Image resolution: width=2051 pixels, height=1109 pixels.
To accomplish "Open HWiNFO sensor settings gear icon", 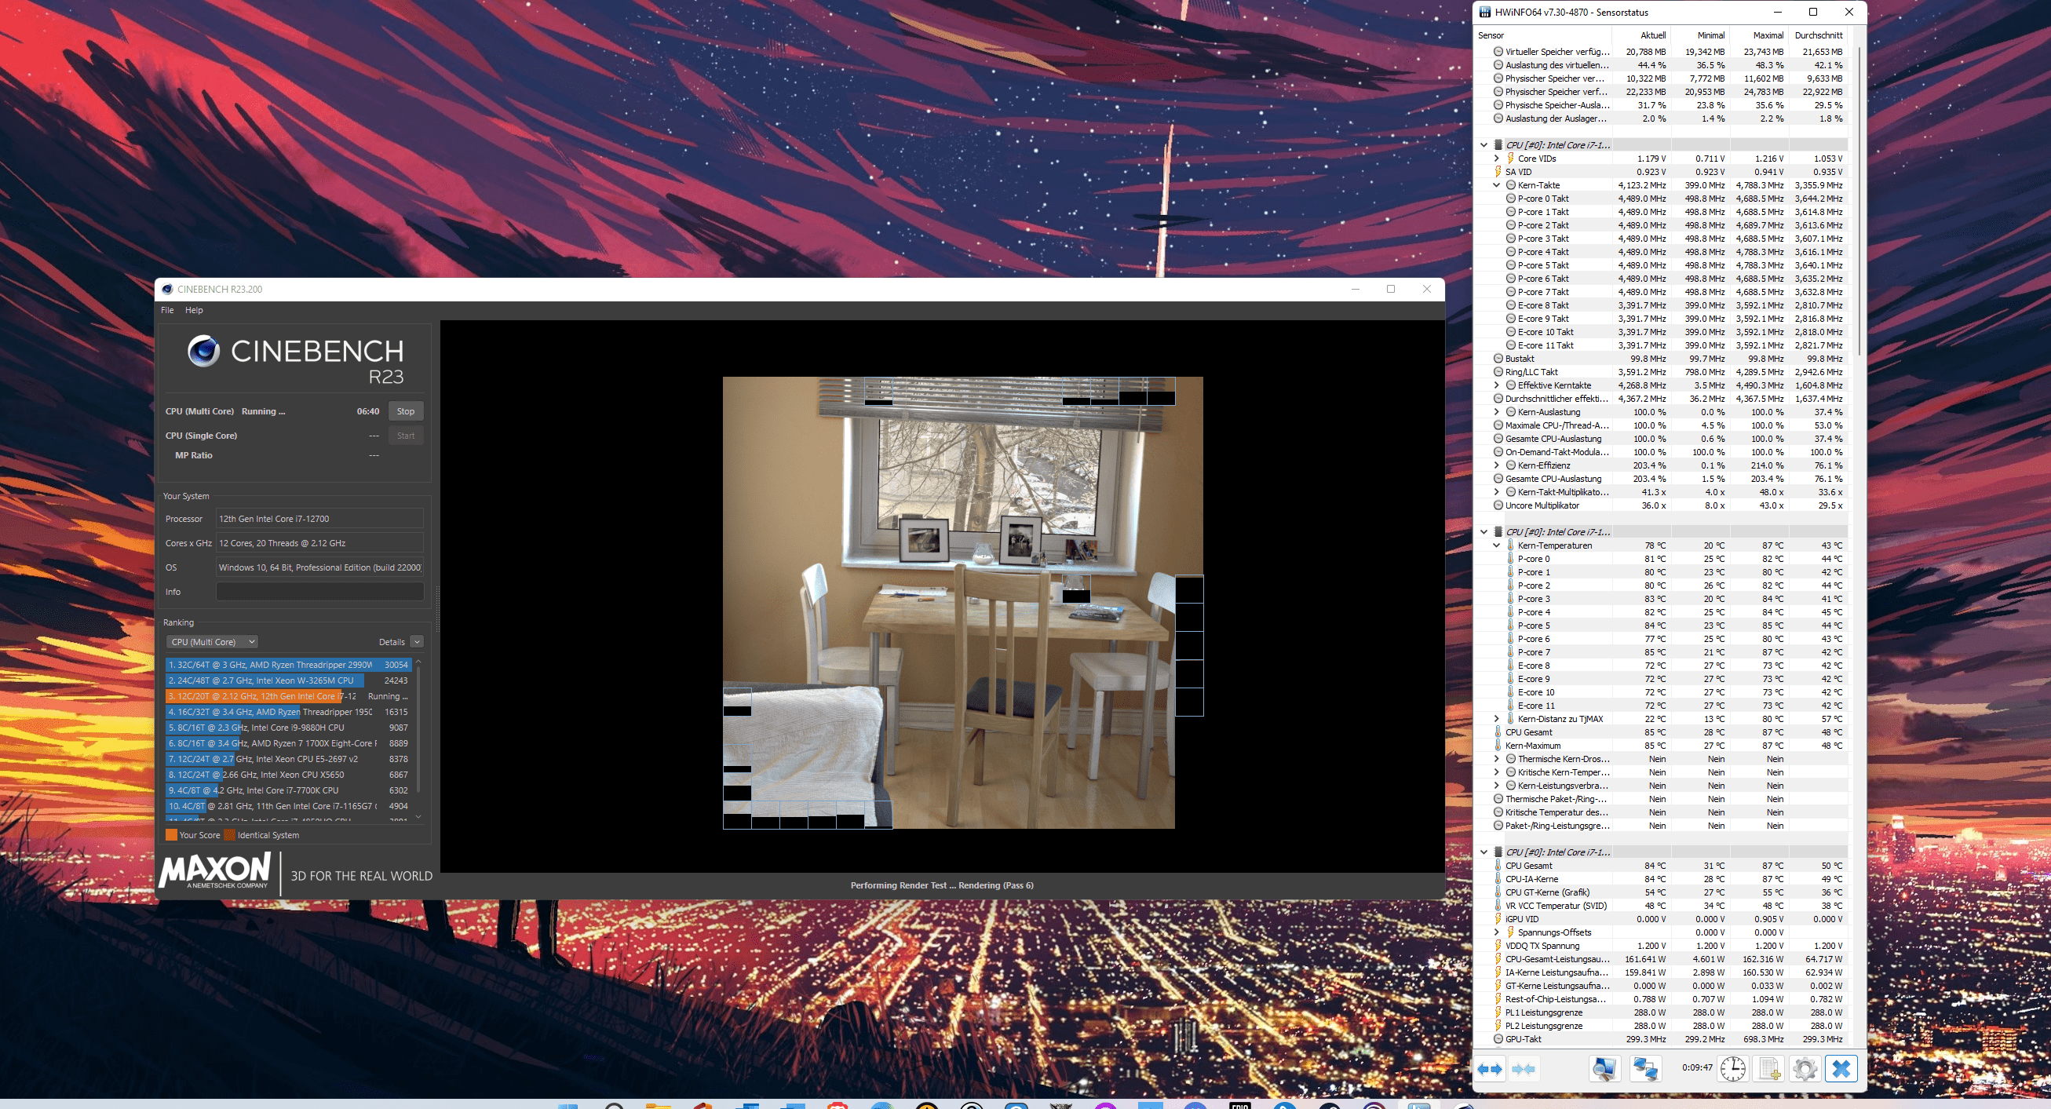I will coord(1805,1068).
